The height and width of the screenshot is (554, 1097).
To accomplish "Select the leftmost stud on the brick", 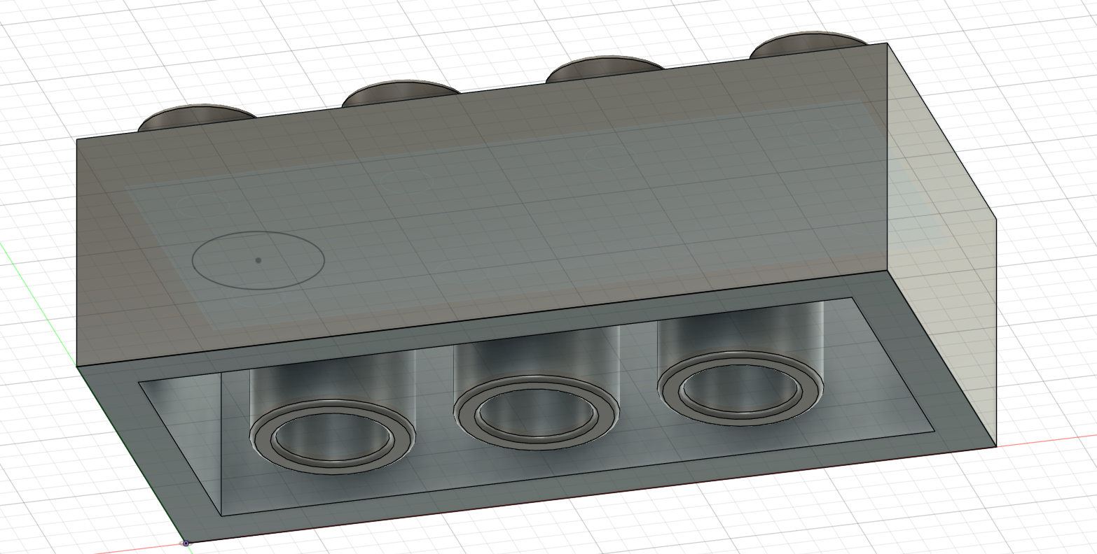I will [196, 119].
